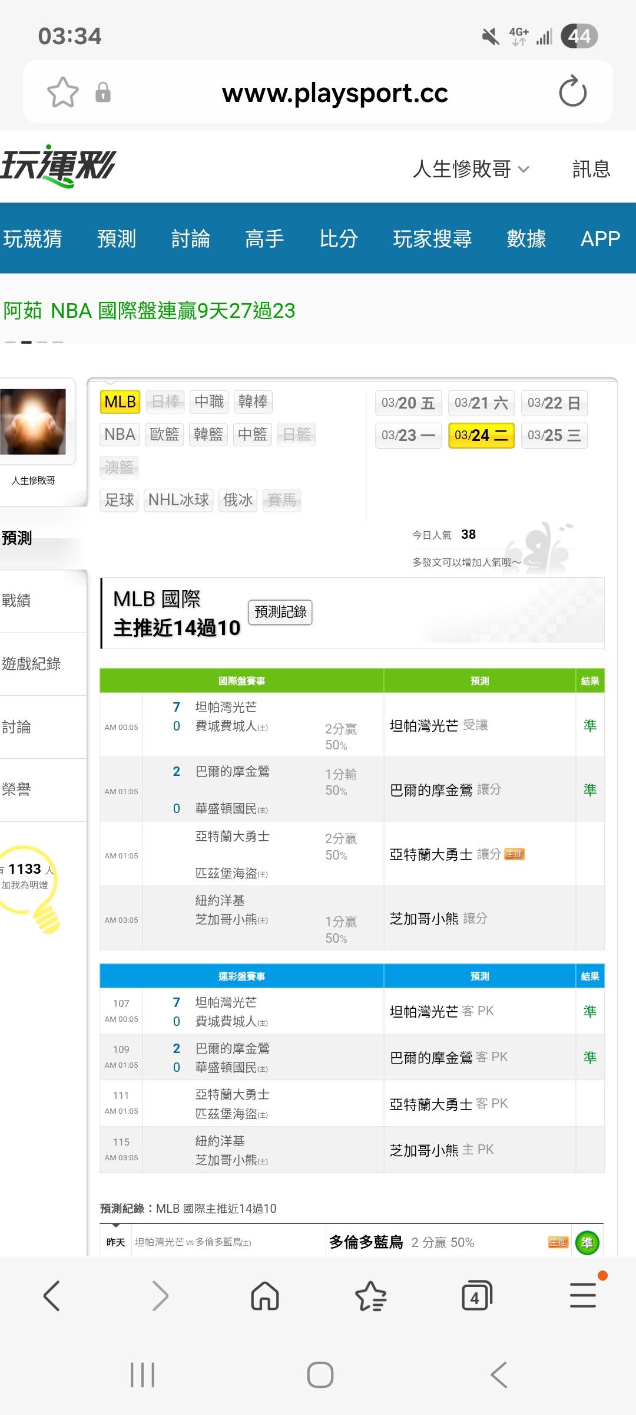Open the browser tabs switcher showing 4

click(x=476, y=1296)
